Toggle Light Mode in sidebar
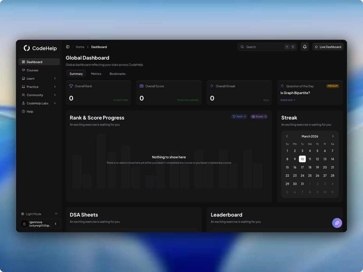This screenshot has height=272, width=363. (x=39, y=214)
